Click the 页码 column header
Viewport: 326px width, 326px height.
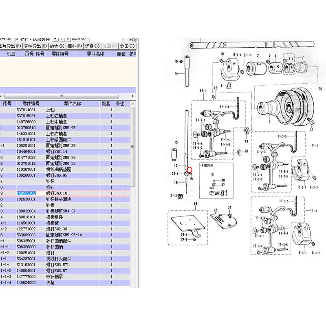(29, 54)
